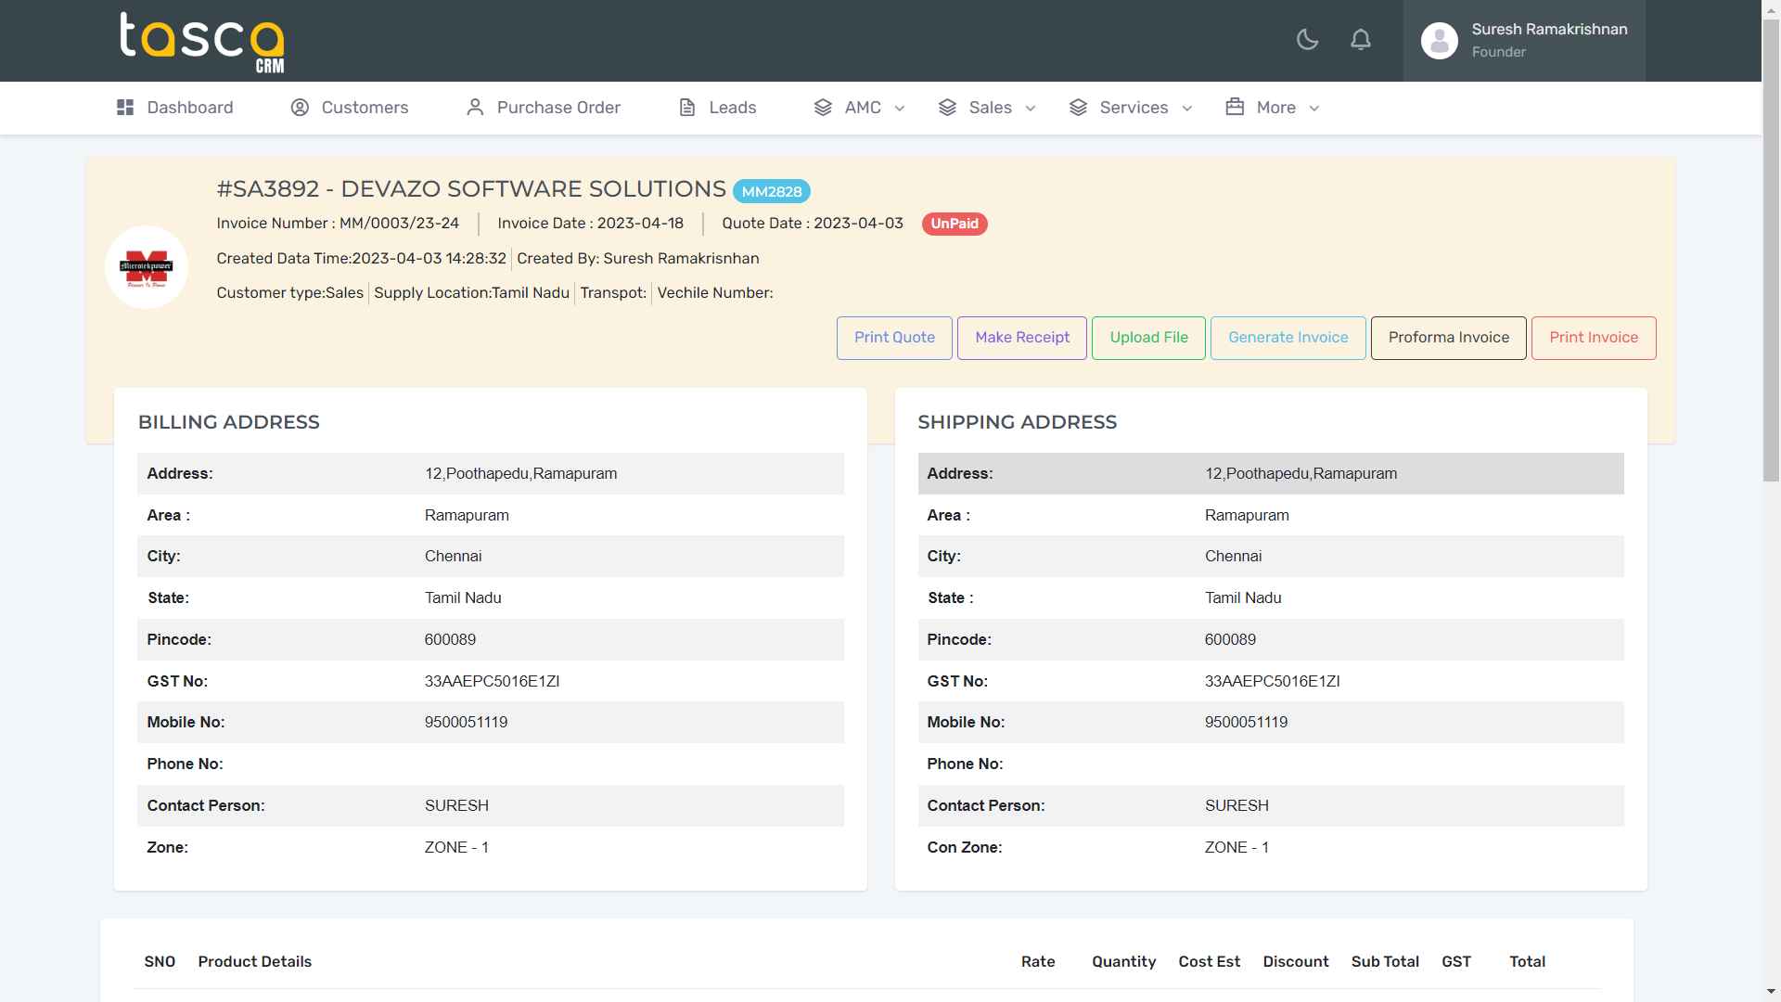This screenshot has width=1781, height=1002.
Task: Click the tasca CRM logo
Action: click(201, 42)
